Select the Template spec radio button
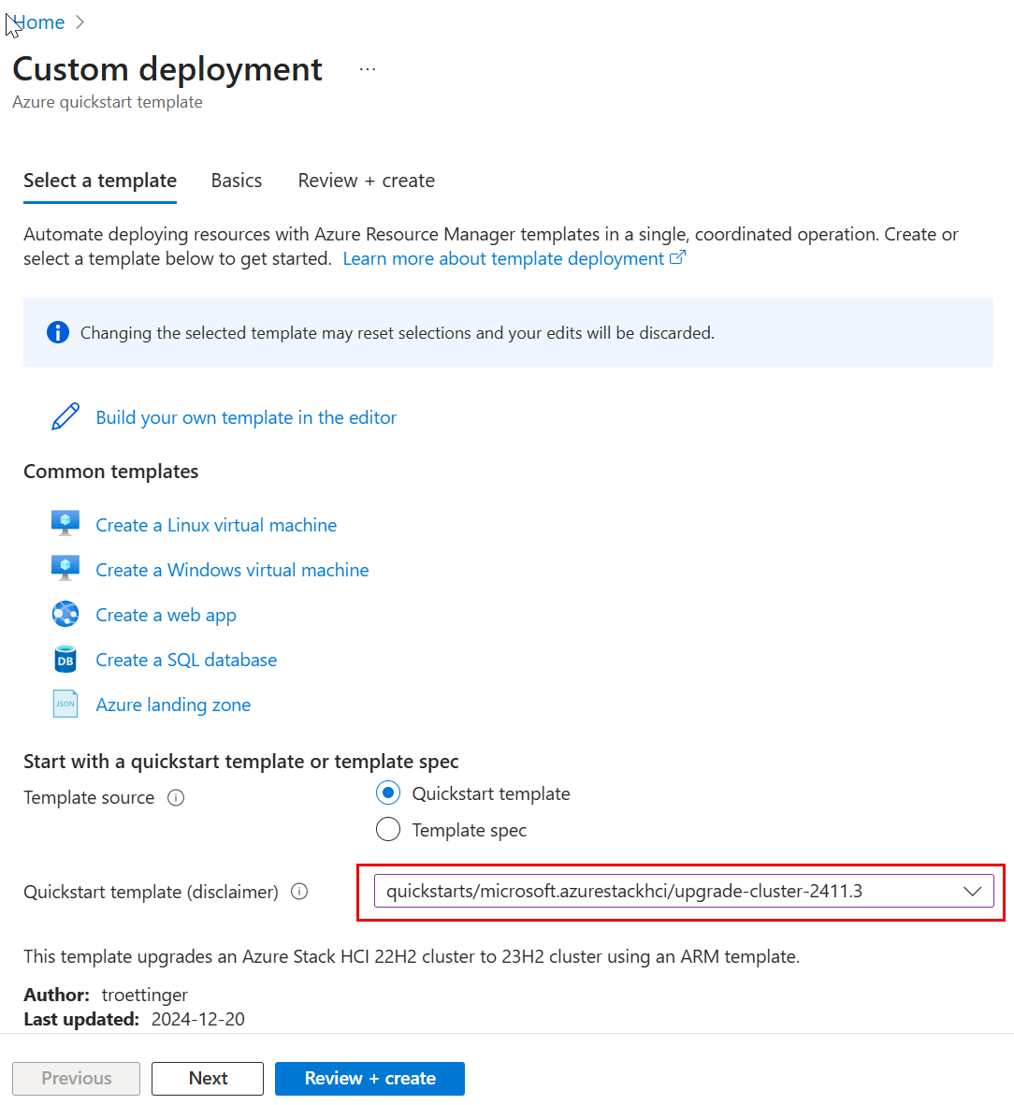 pyautogui.click(x=388, y=830)
